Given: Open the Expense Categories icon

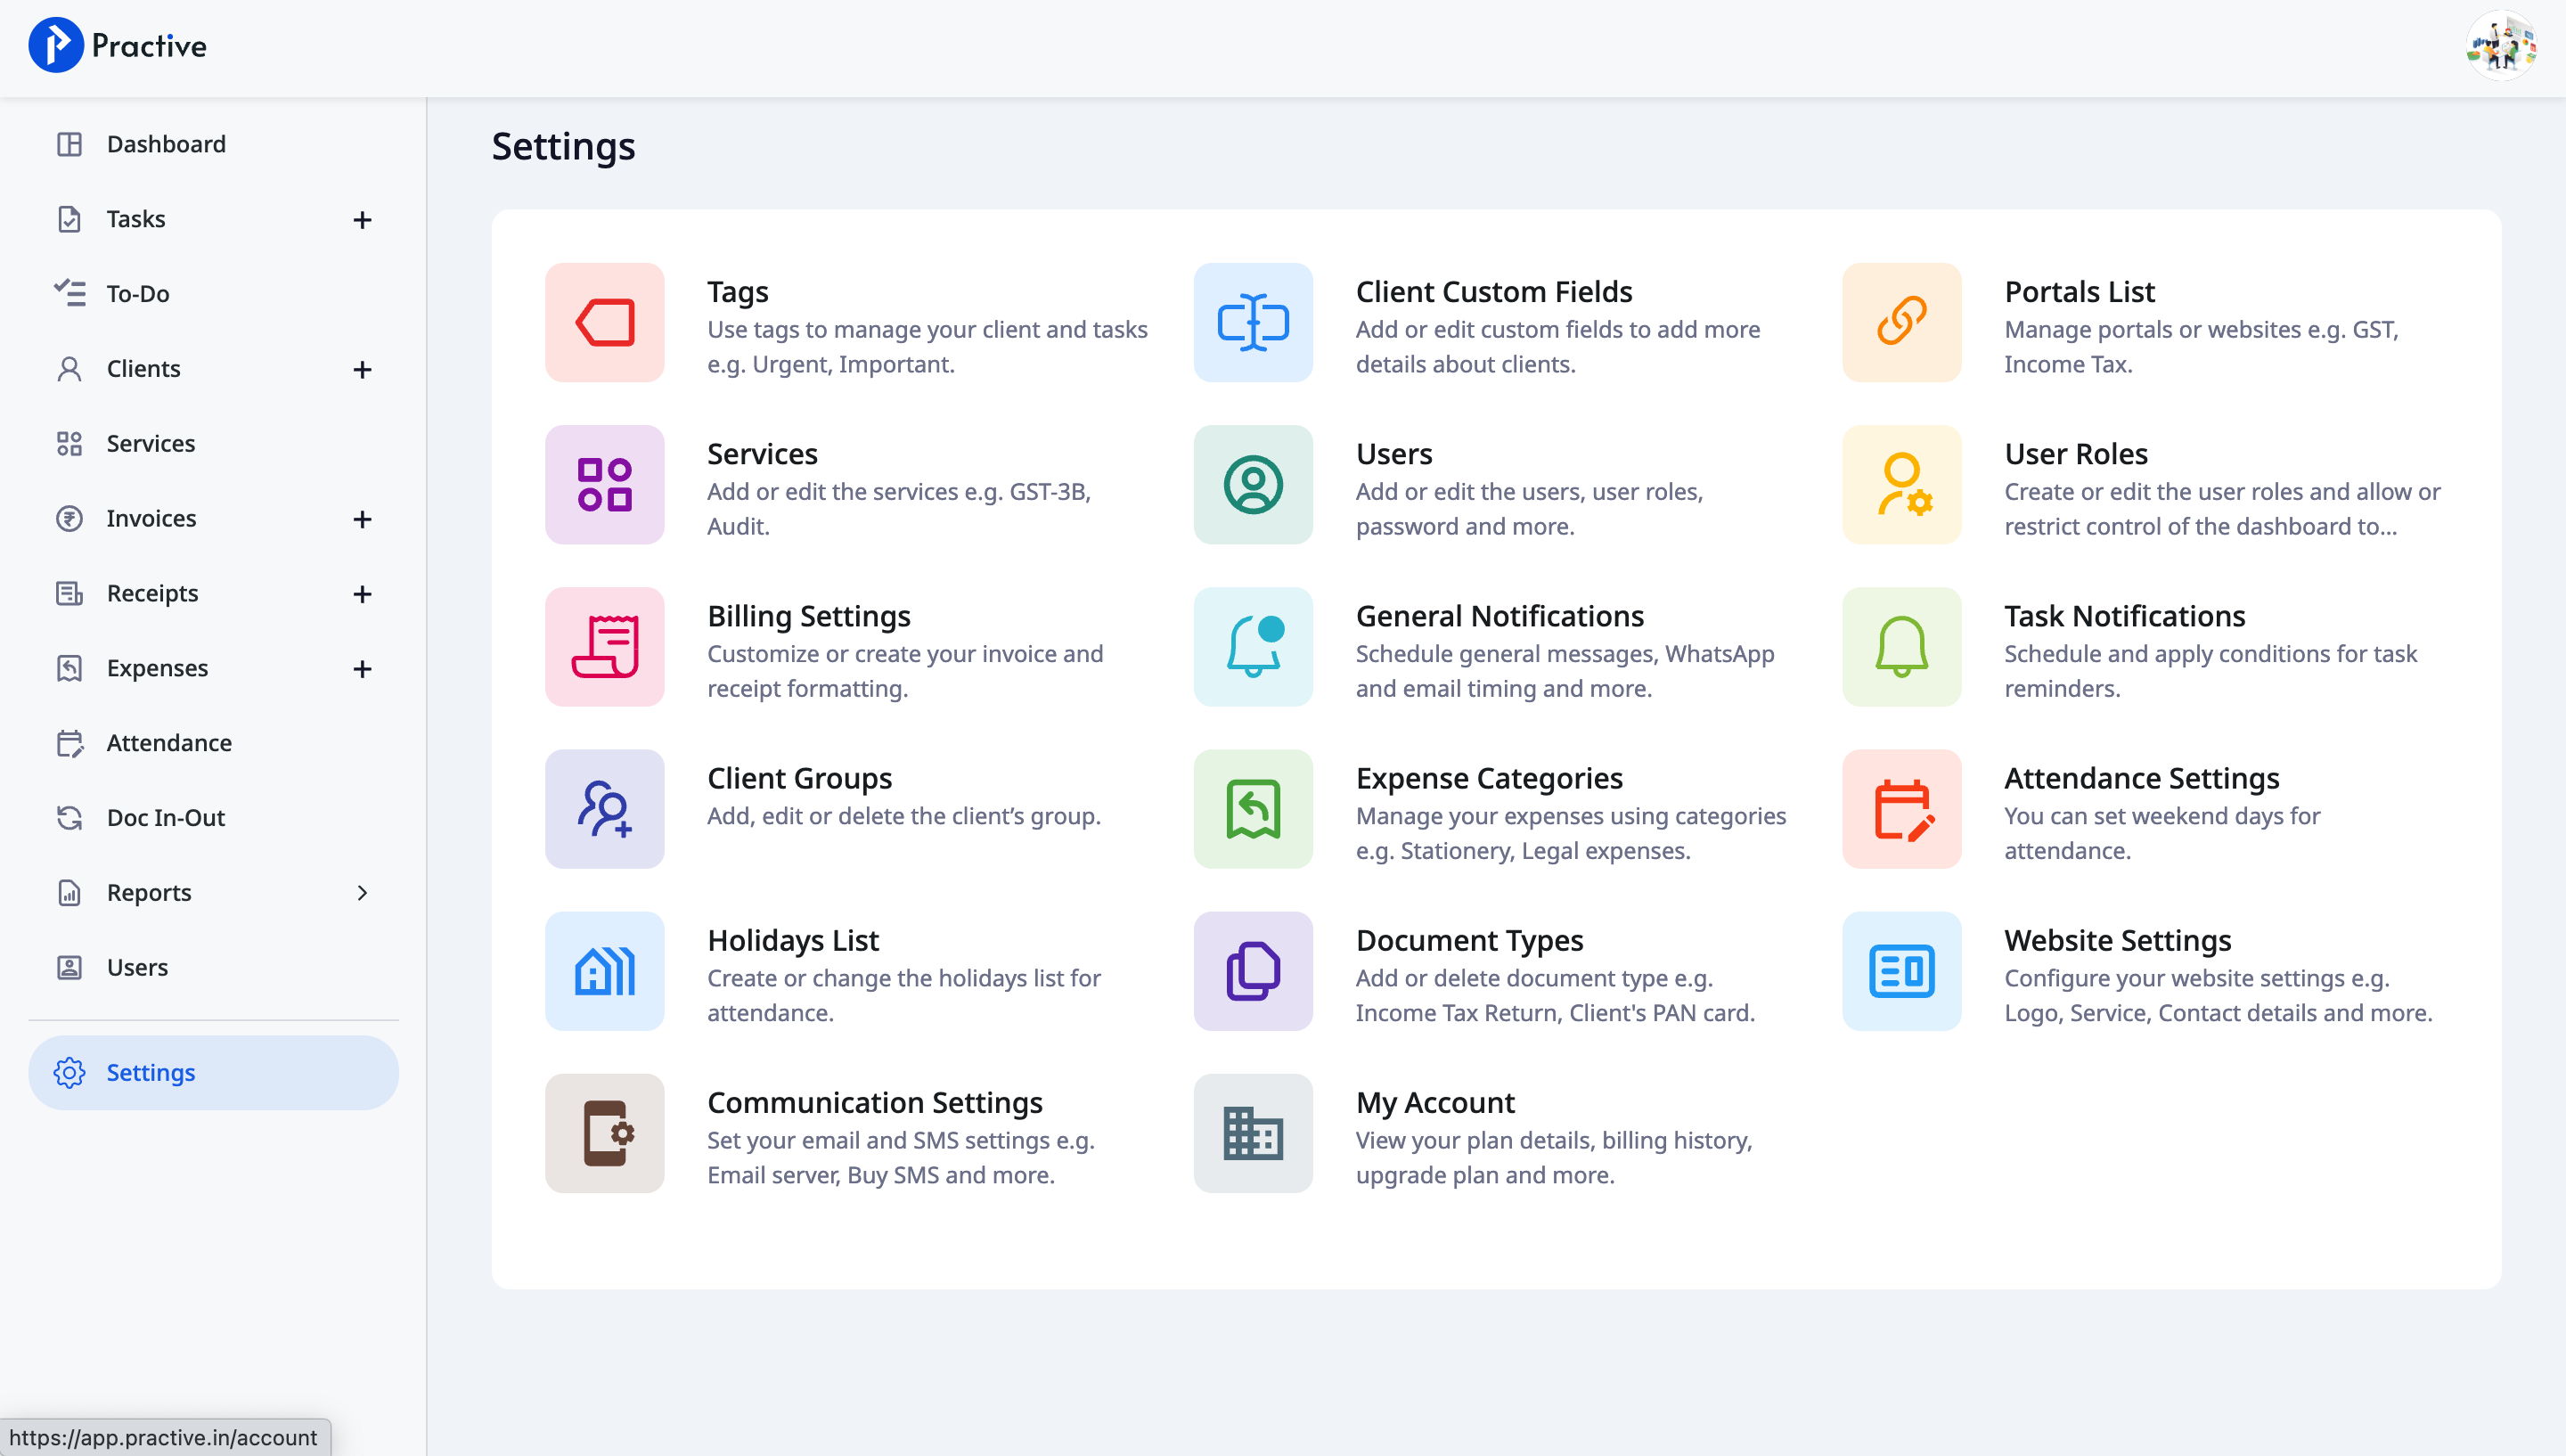Looking at the screenshot, I should coord(1252,808).
